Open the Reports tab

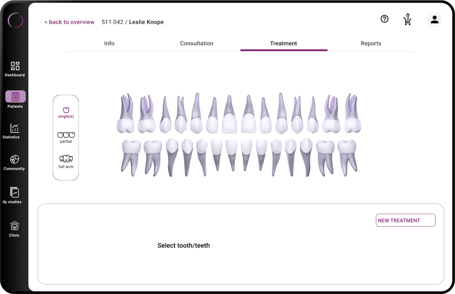pyautogui.click(x=371, y=44)
